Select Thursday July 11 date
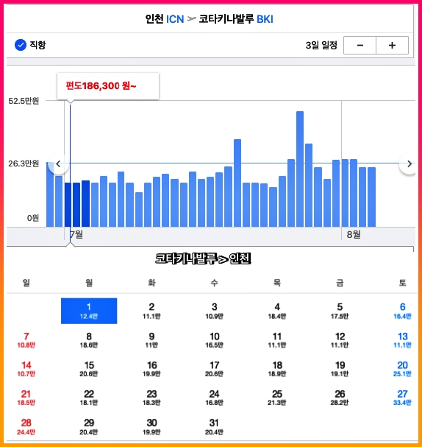Image resolution: width=422 pixels, height=447 pixels. coord(277,339)
